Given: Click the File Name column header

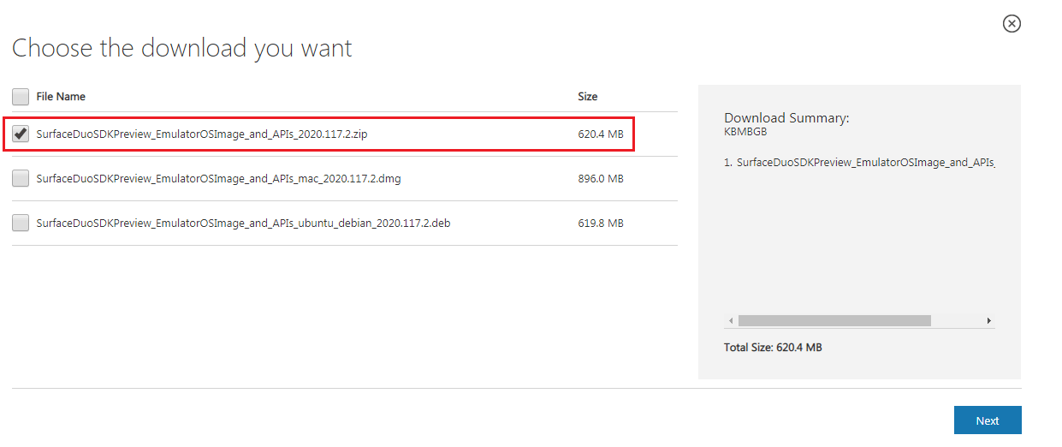Looking at the screenshot, I should click(x=61, y=97).
